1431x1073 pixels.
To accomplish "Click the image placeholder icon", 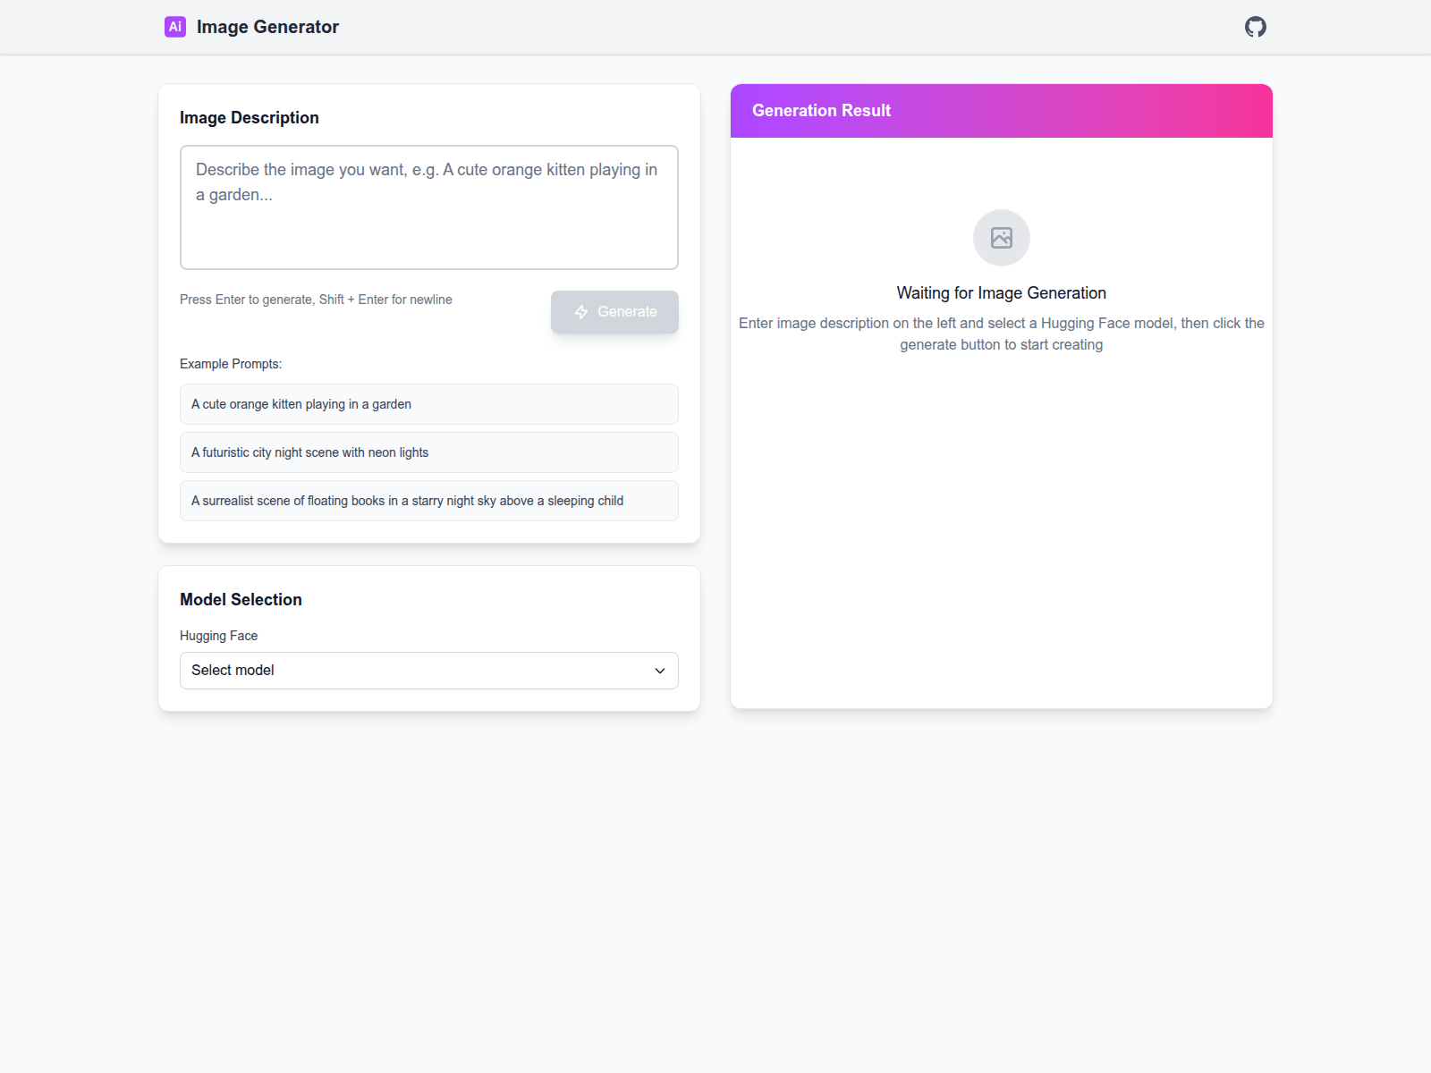I will pos(1002,238).
